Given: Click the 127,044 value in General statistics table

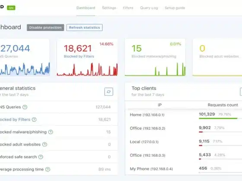Looking at the screenshot, I should pos(103,107).
